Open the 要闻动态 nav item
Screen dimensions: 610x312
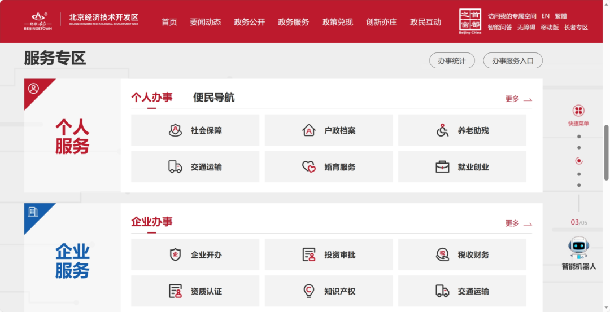206,22
